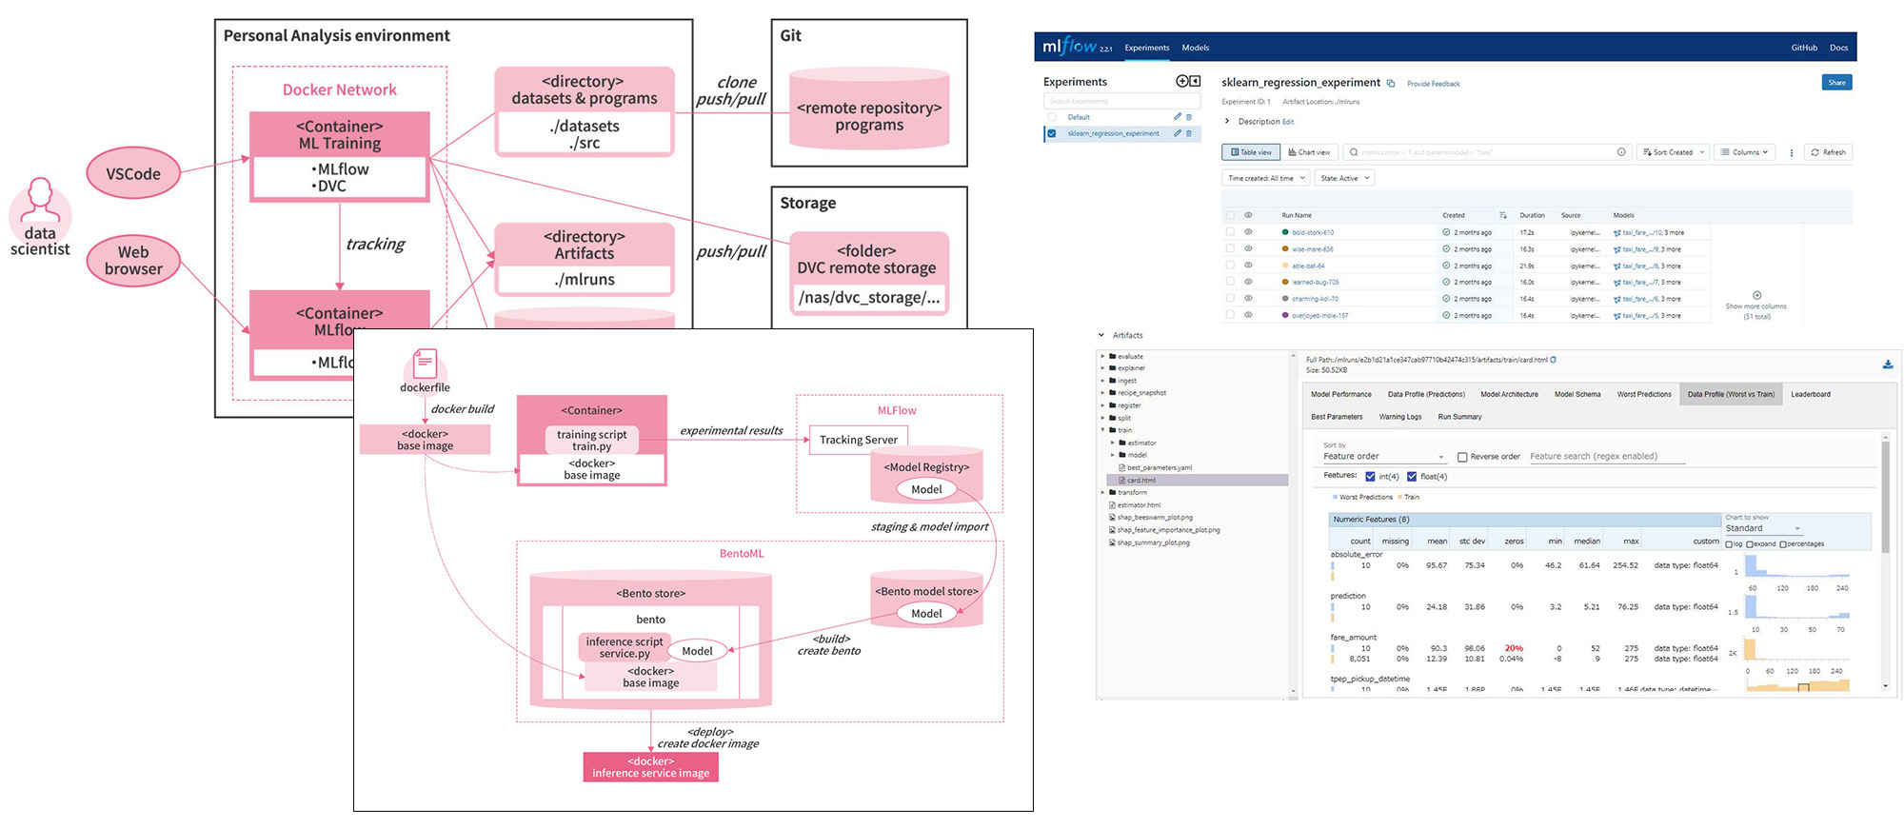Click the Provide Feedback link
The image size is (1904, 828).
click(x=1434, y=84)
